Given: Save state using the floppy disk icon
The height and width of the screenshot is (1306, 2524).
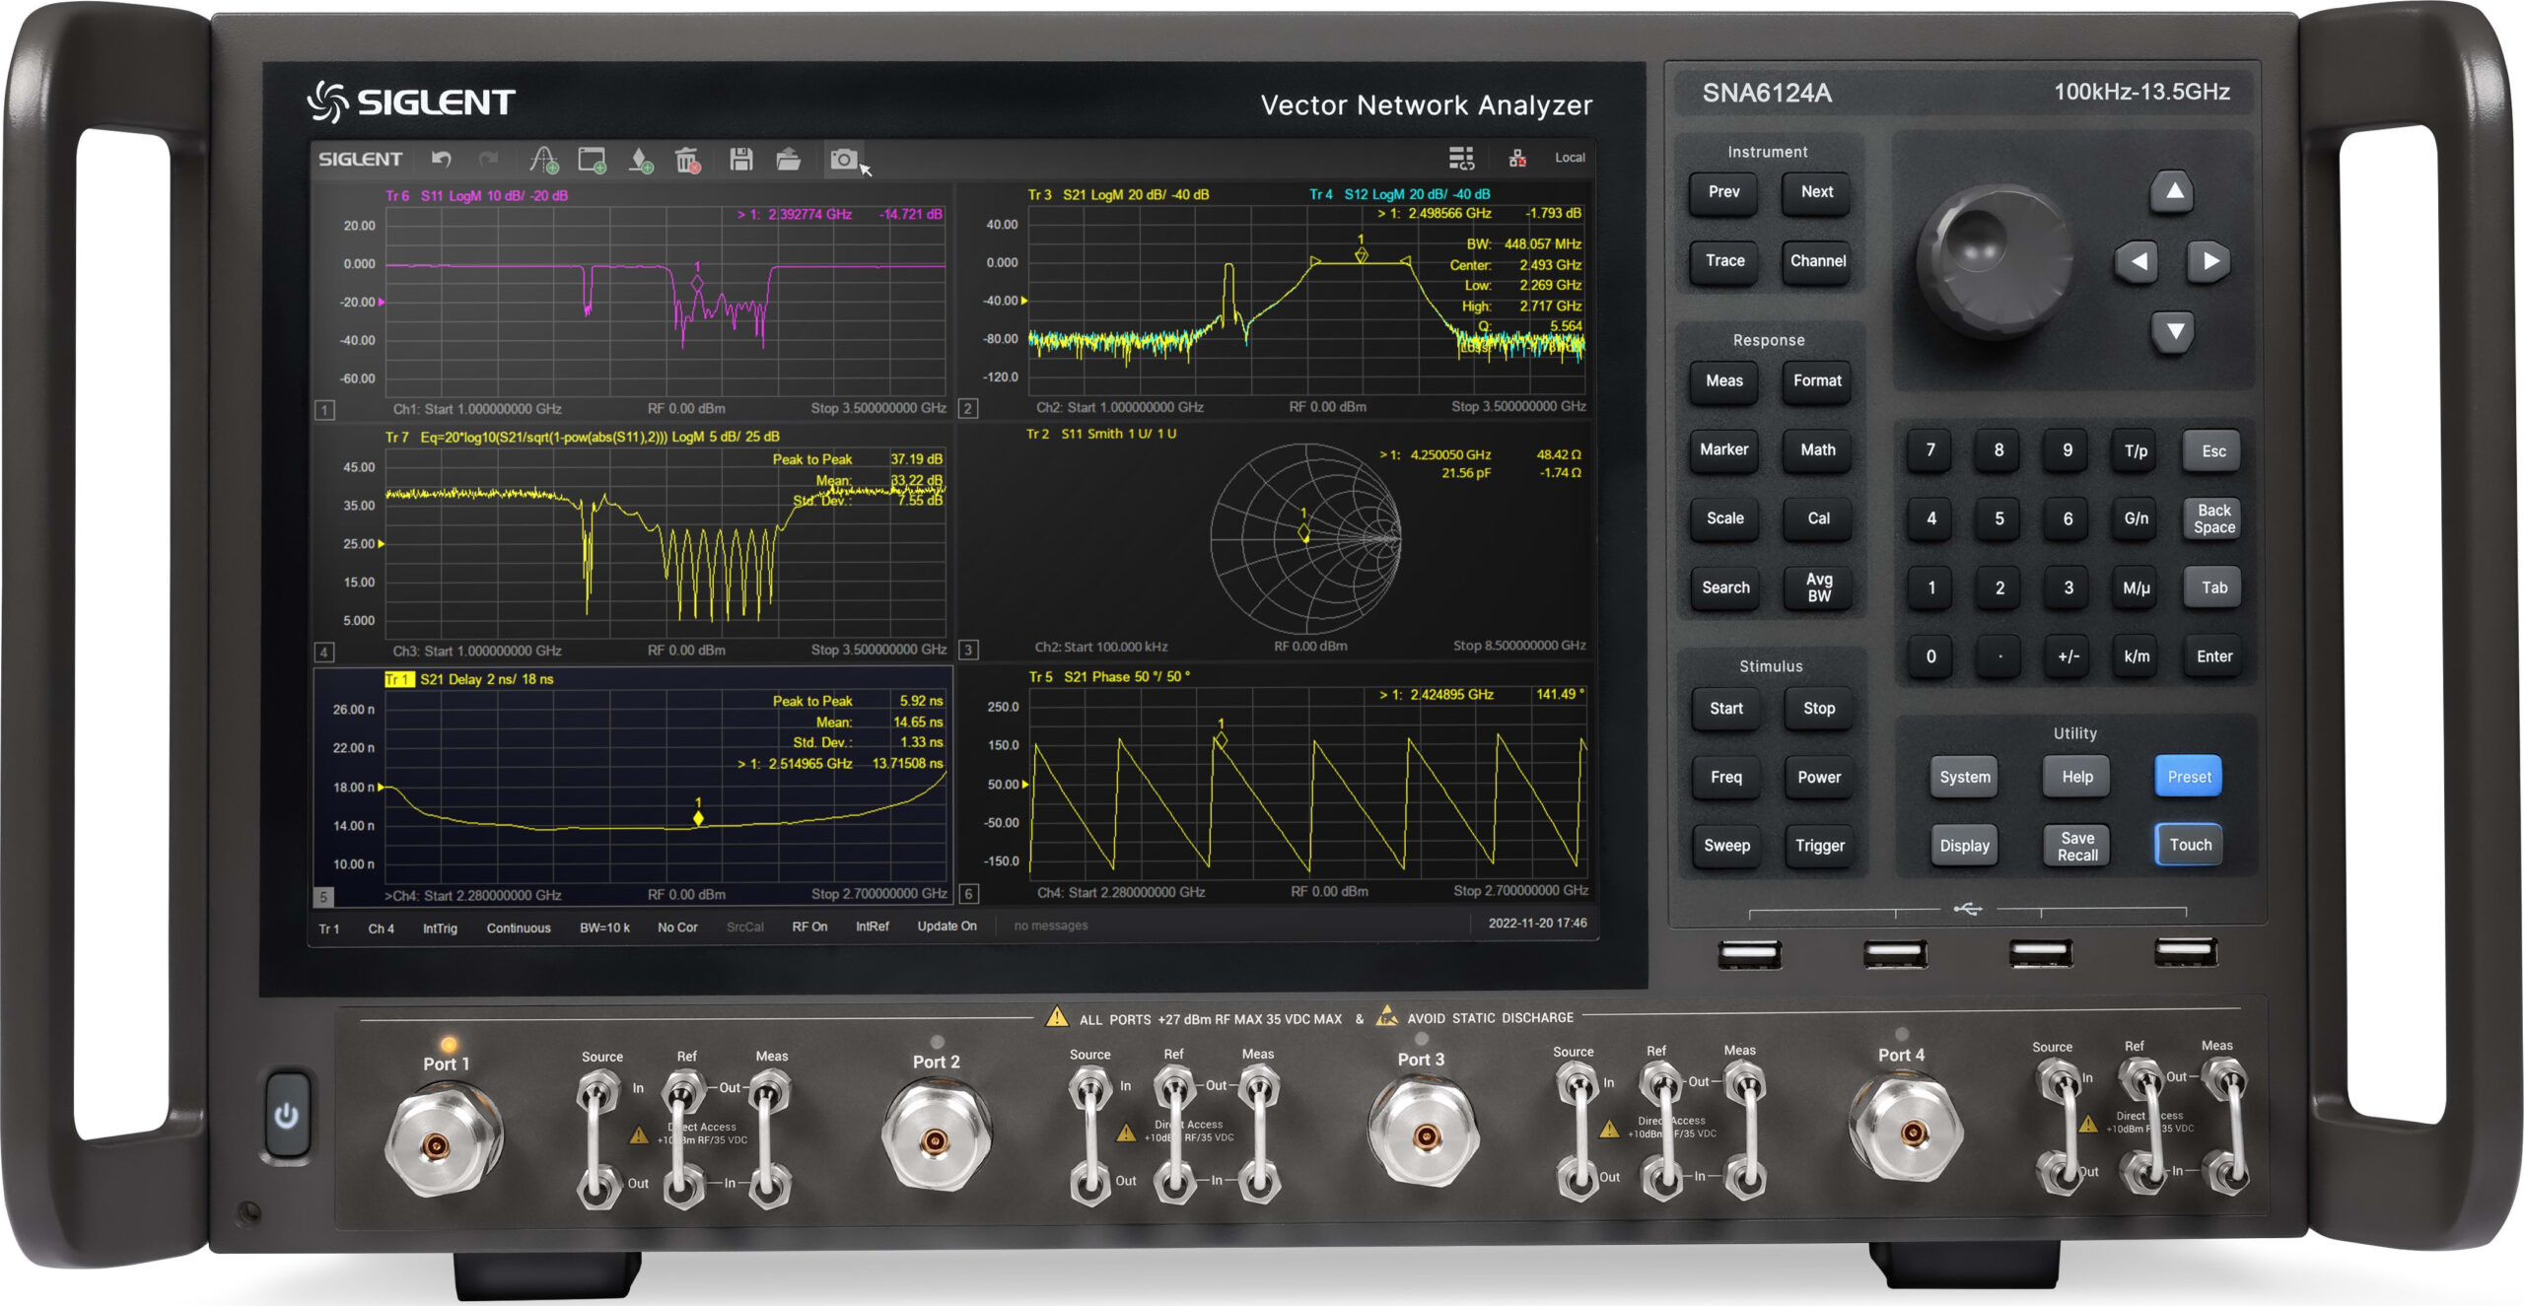Looking at the screenshot, I should click(x=740, y=159).
